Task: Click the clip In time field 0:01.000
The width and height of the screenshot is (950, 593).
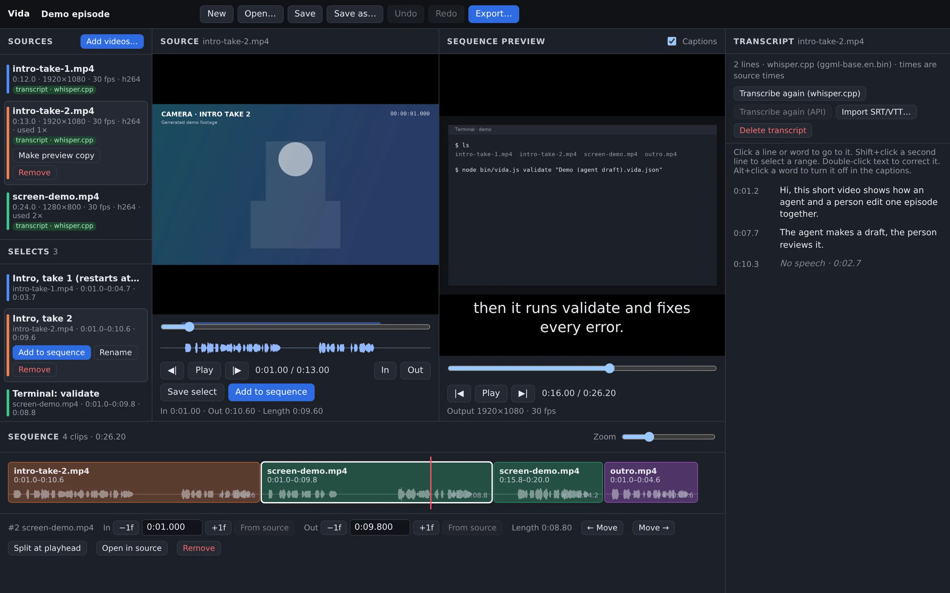Action: (172, 527)
